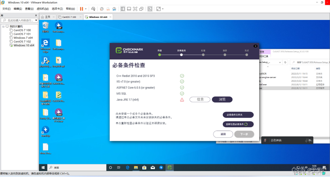
Task: Click the revert to snapshot icon
Action: coord(108,9)
